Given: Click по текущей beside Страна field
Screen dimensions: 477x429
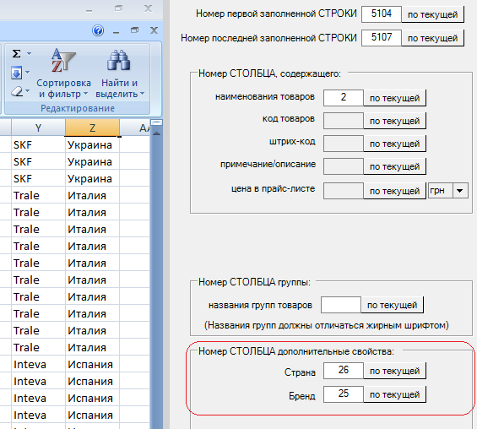Looking at the screenshot, I should click(x=394, y=371).
